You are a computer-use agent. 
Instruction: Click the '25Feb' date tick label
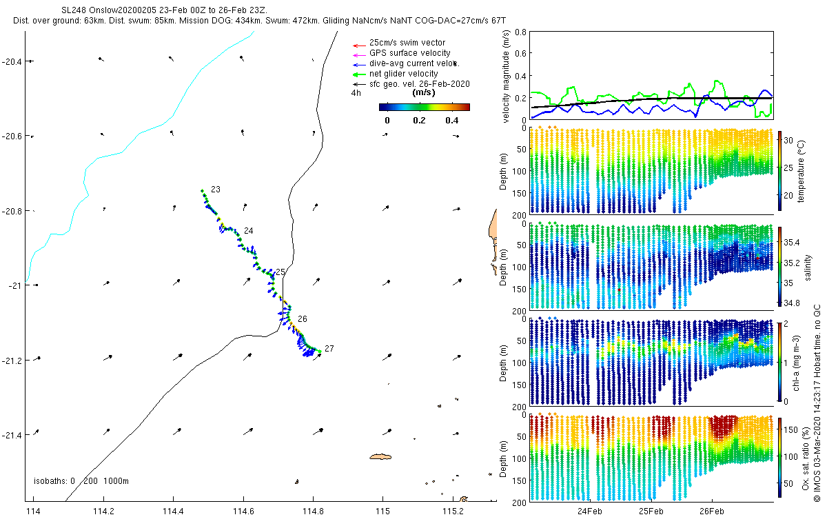click(x=651, y=511)
